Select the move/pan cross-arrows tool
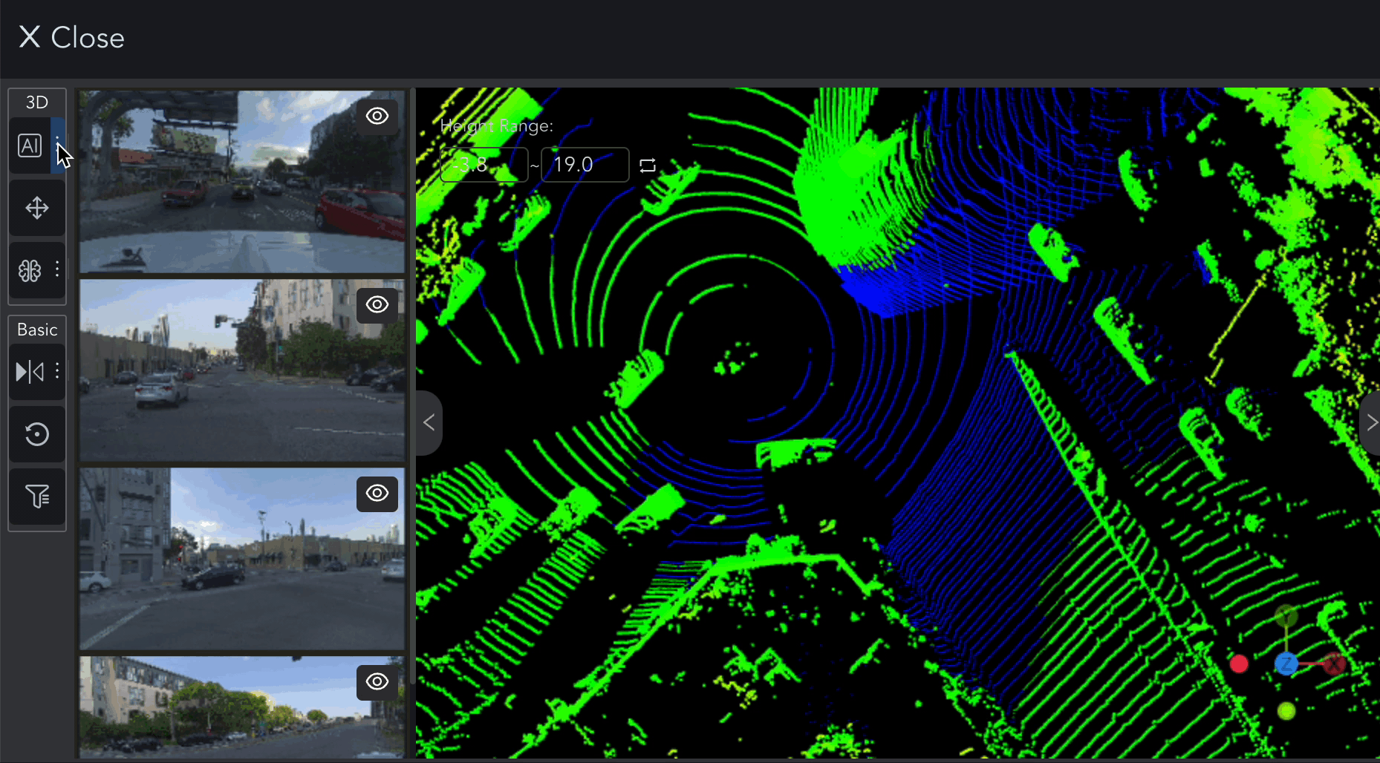 [37, 208]
